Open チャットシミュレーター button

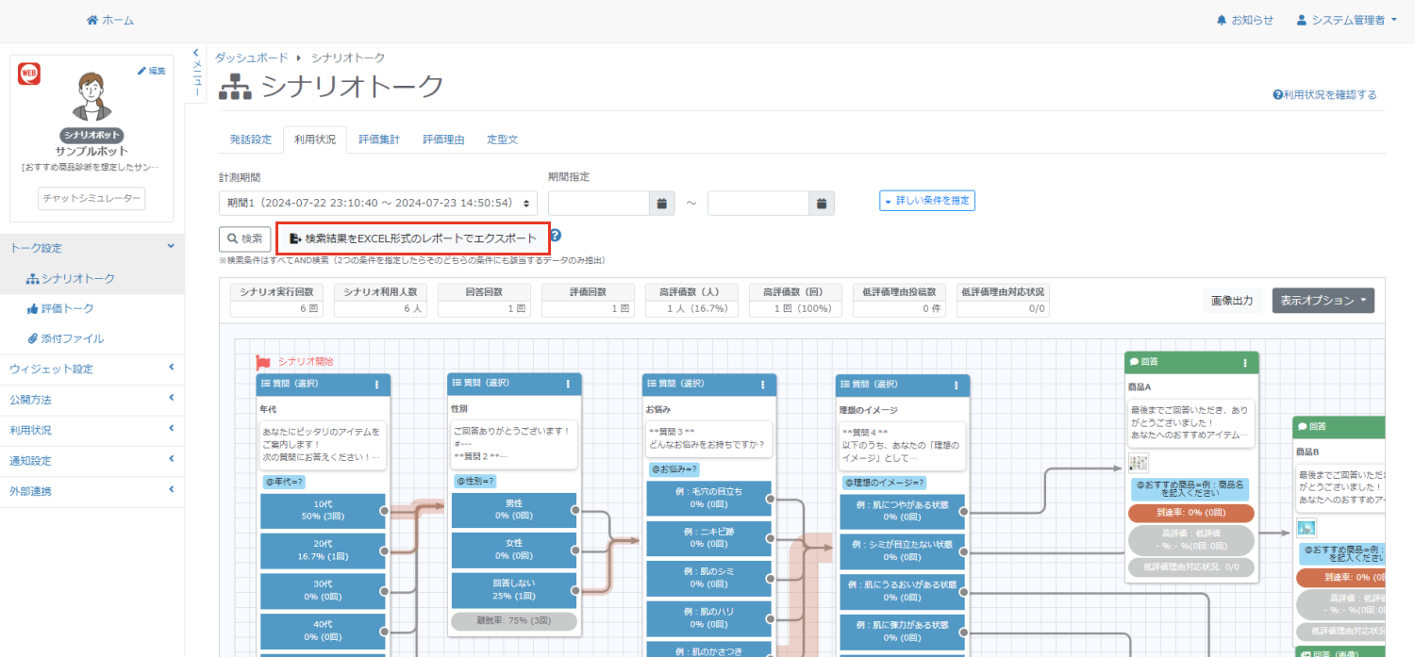click(x=92, y=199)
